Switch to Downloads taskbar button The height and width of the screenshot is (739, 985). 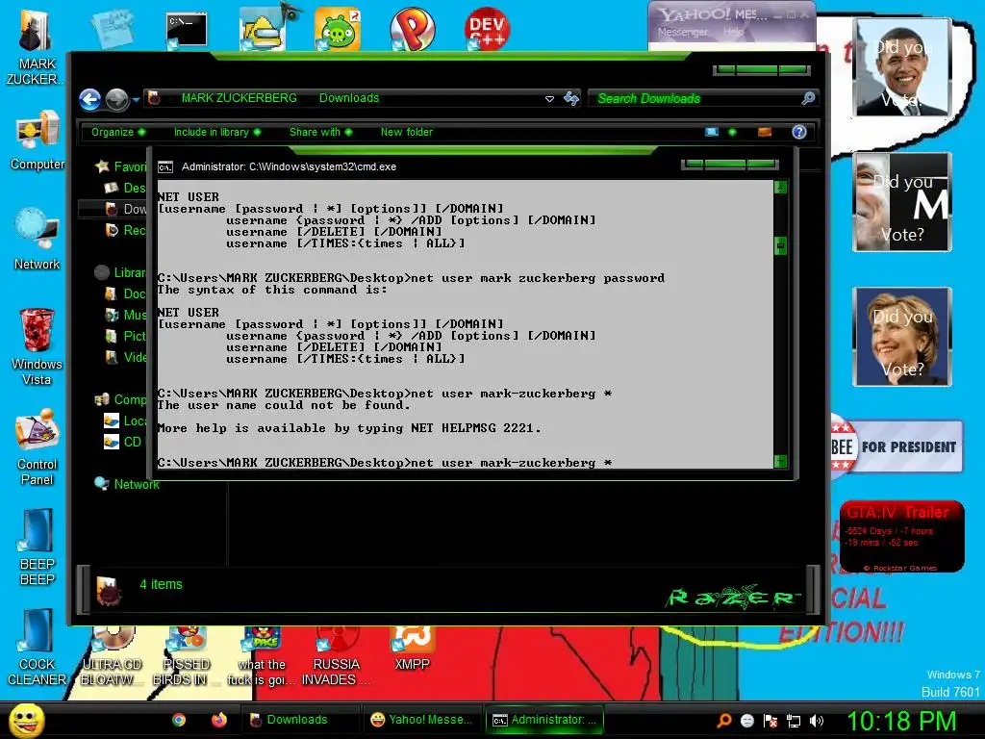[300, 720]
